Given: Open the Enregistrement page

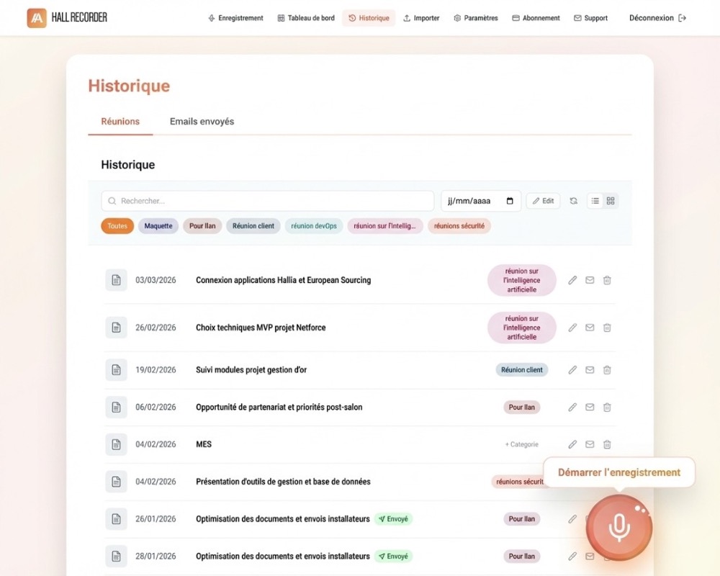Looking at the screenshot, I should coord(235,18).
